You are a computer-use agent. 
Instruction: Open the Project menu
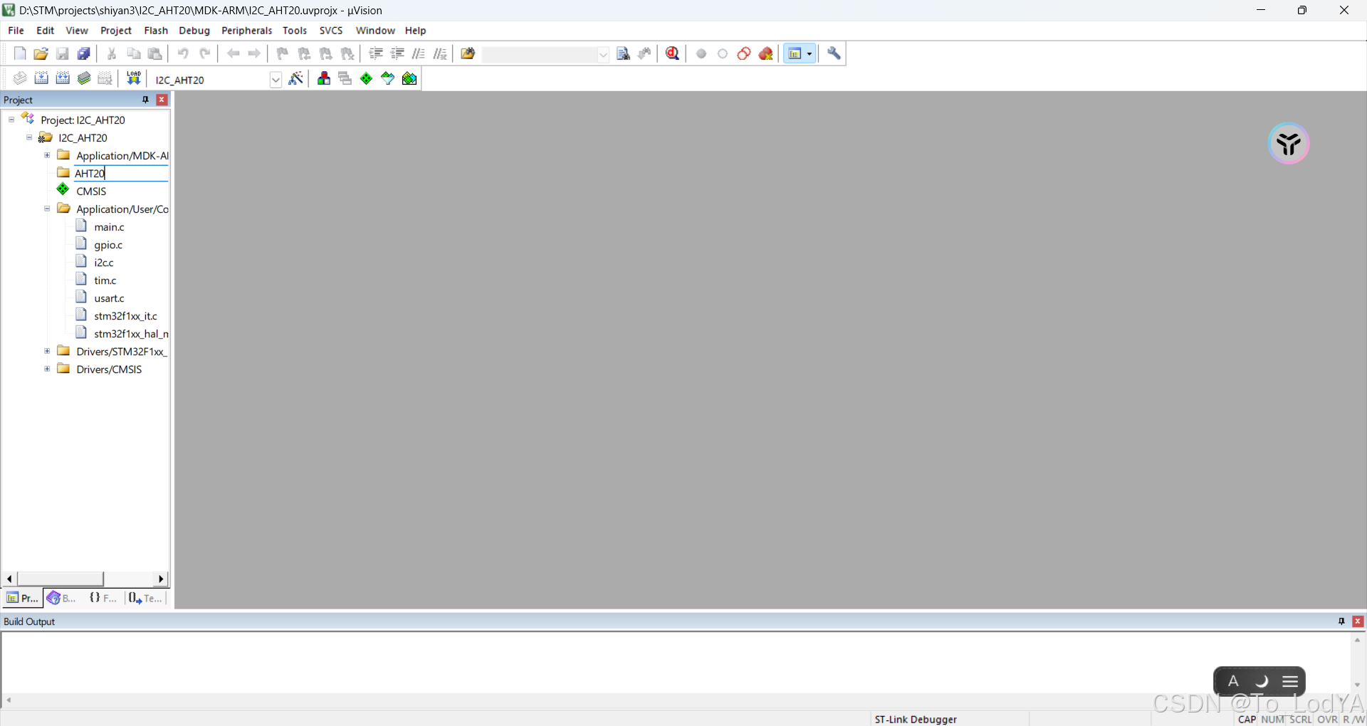[116, 31]
